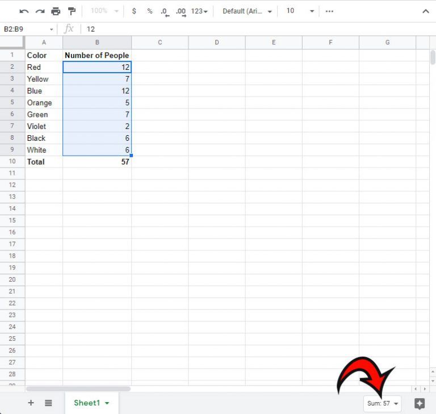The width and height of the screenshot is (436, 414).
Task: Click the value 5 in Orange row
Action: 97,103
